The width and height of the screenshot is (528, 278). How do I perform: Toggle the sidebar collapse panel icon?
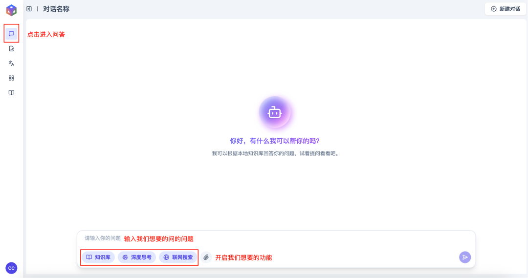click(x=29, y=9)
